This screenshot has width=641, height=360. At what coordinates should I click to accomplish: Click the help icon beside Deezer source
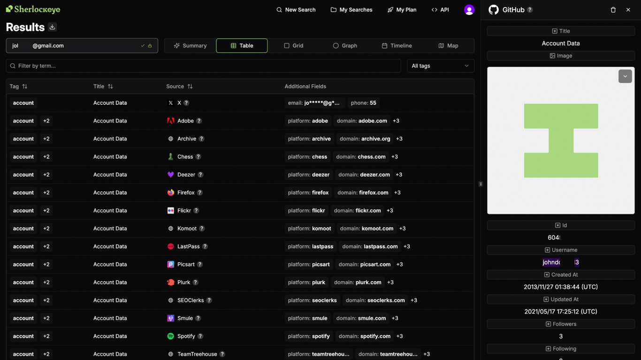pos(200,175)
